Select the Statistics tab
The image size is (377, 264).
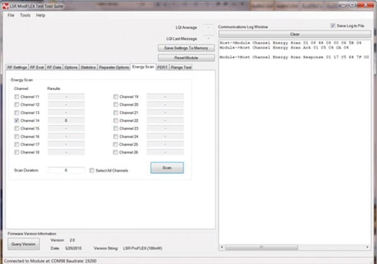click(x=89, y=66)
